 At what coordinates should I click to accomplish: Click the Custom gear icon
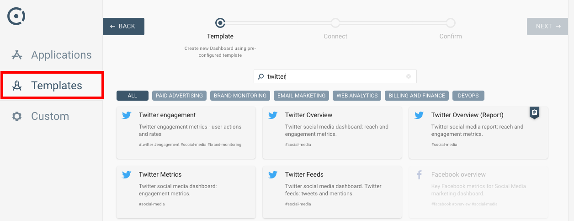[17, 116]
